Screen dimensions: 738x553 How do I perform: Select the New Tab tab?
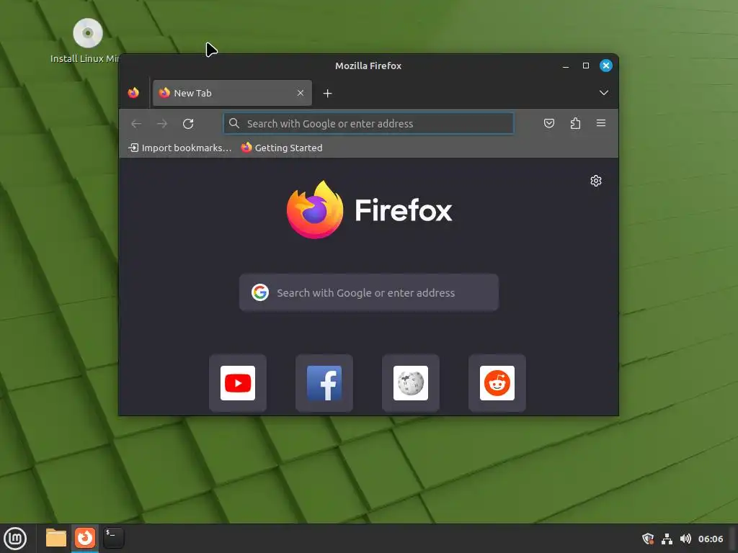click(x=232, y=93)
